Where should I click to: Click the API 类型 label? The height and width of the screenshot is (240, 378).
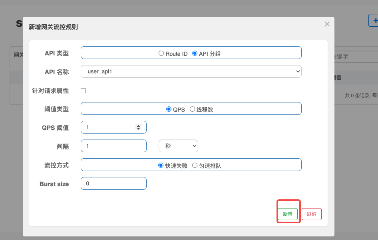tap(57, 53)
